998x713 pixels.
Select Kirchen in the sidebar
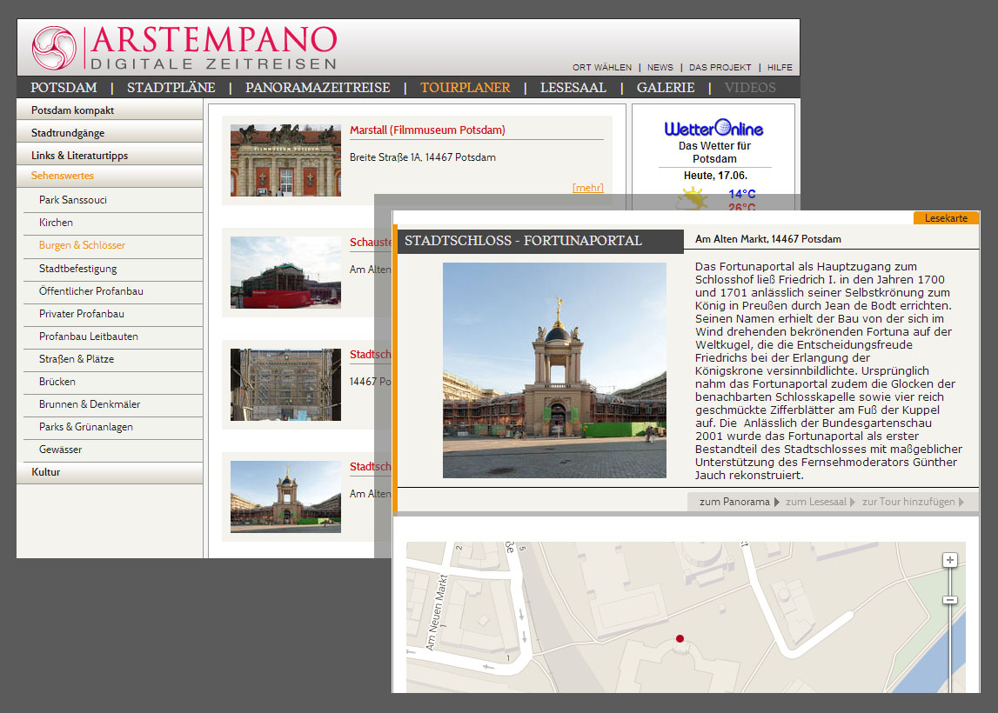(112, 223)
